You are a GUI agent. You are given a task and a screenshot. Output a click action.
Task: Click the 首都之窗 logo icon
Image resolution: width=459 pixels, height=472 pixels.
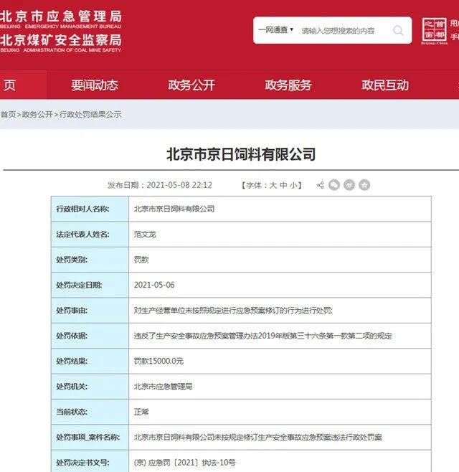(x=434, y=31)
